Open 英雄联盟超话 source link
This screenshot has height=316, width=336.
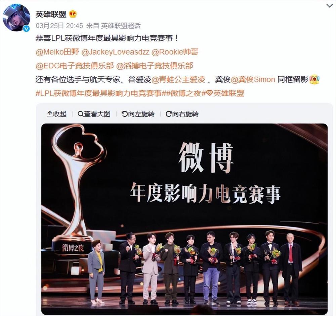pos(121,26)
